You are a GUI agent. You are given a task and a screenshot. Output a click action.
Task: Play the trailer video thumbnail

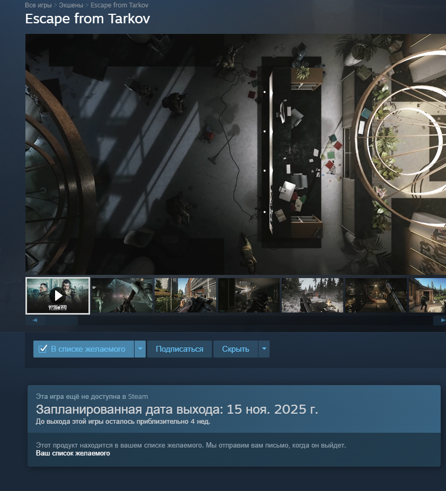click(58, 296)
